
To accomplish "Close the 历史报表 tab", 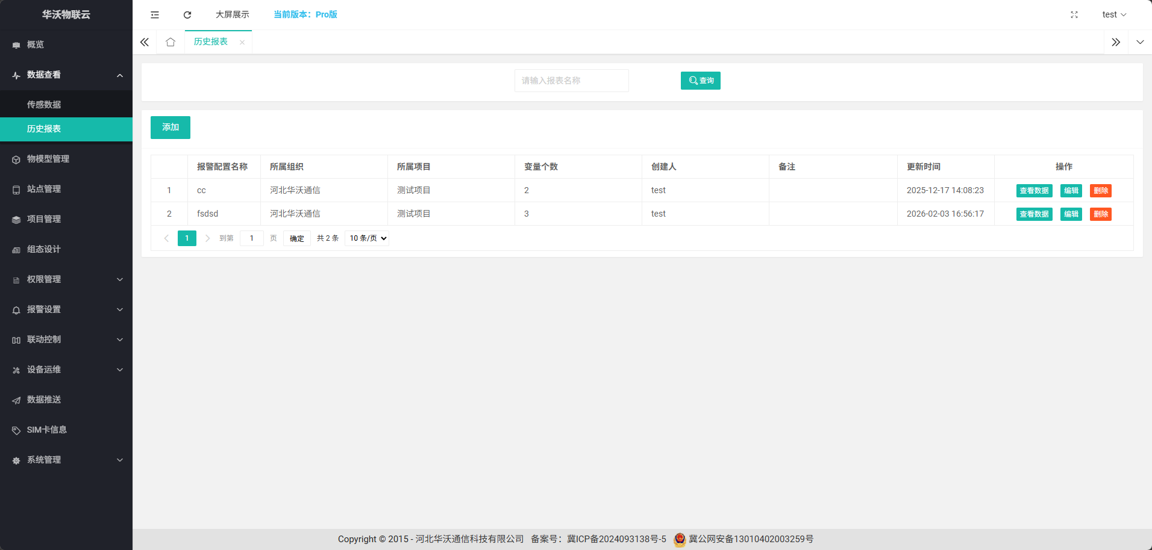I will click(x=242, y=42).
